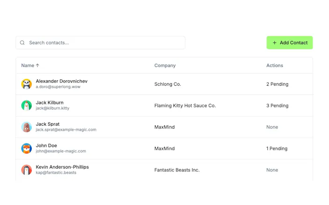
Task: Click John Doe's fox avatar
Action: [27, 149]
